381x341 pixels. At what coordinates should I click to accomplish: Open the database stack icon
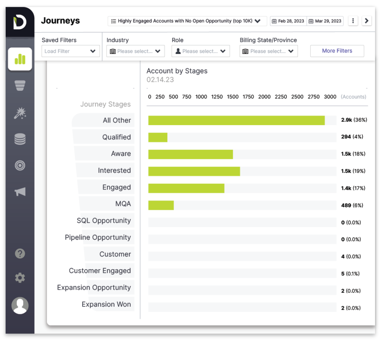click(20, 139)
